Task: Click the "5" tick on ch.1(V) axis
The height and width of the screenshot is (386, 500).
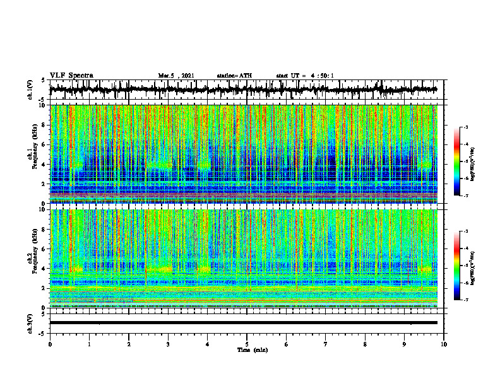Action: pyautogui.click(x=43, y=81)
